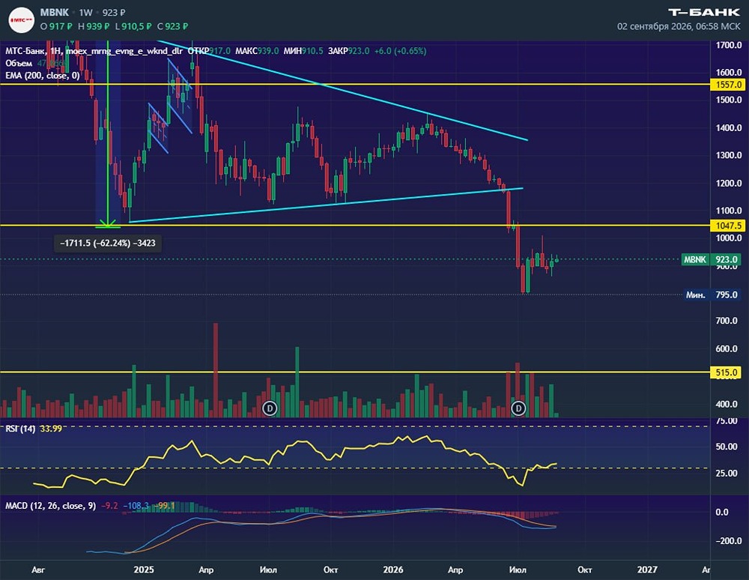Viewport: 749px width, 580px height.
Task: Click the Мин. 795.0 minimum price label
Action: pos(712,294)
